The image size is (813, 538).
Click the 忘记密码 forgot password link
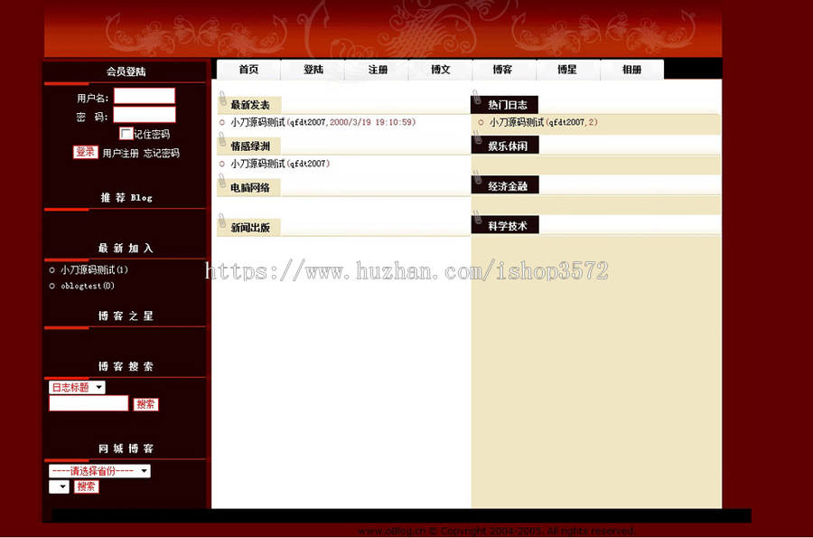click(x=161, y=152)
